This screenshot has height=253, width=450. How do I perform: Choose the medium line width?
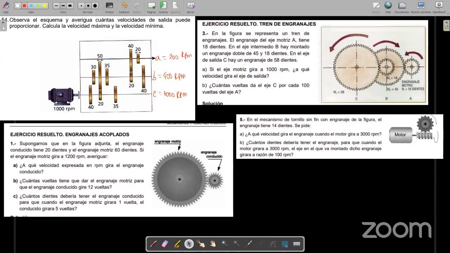click(63, 6)
